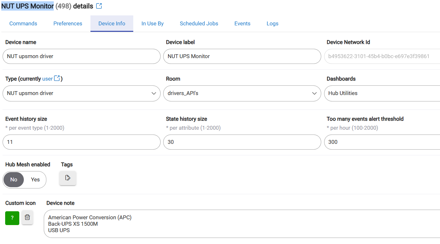Open the Dashboards selector showing Hub Utilities

click(x=382, y=93)
